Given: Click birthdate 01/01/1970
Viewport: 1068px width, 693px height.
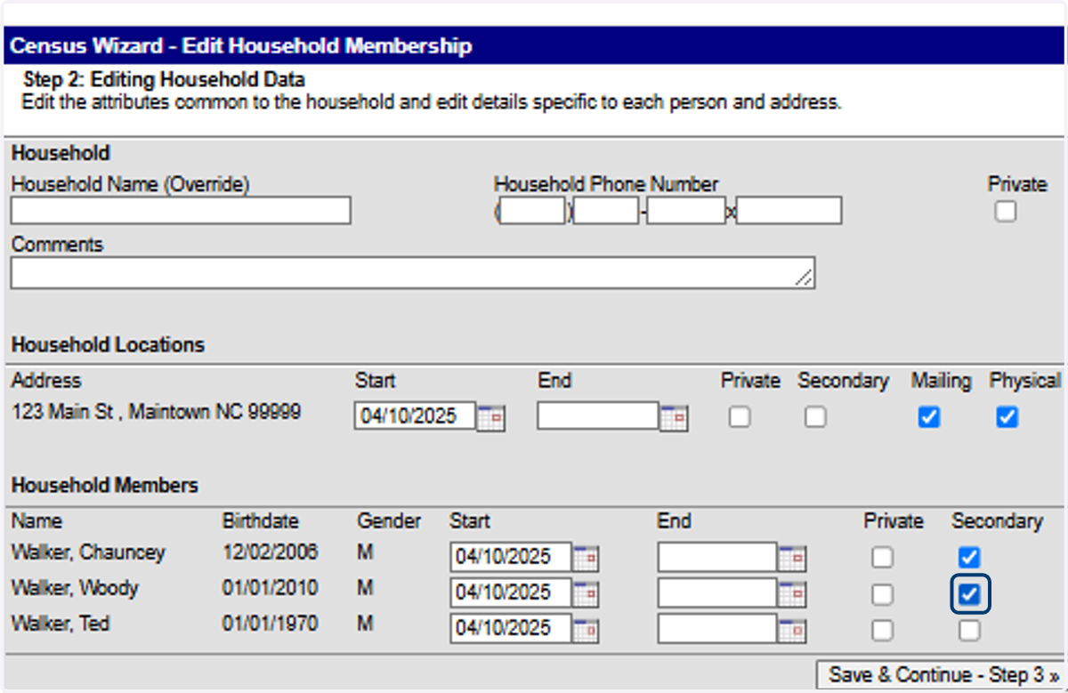Looking at the screenshot, I should point(270,624).
